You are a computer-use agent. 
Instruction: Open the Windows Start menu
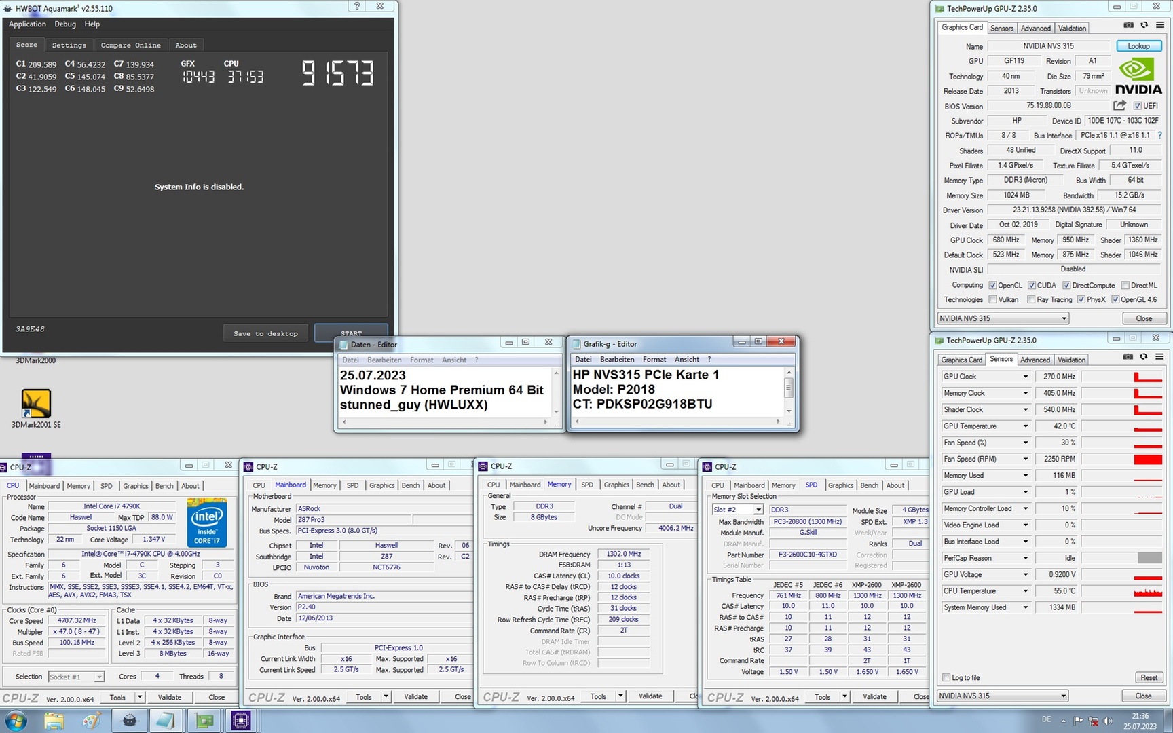[16, 720]
